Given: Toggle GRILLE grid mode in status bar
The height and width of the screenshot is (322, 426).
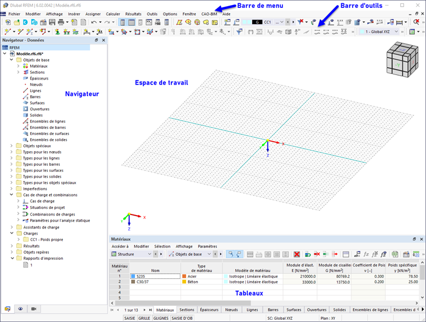Looking at the screenshot, I should [144, 318].
